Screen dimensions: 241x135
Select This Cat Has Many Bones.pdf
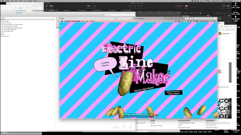click(x=9, y=30)
